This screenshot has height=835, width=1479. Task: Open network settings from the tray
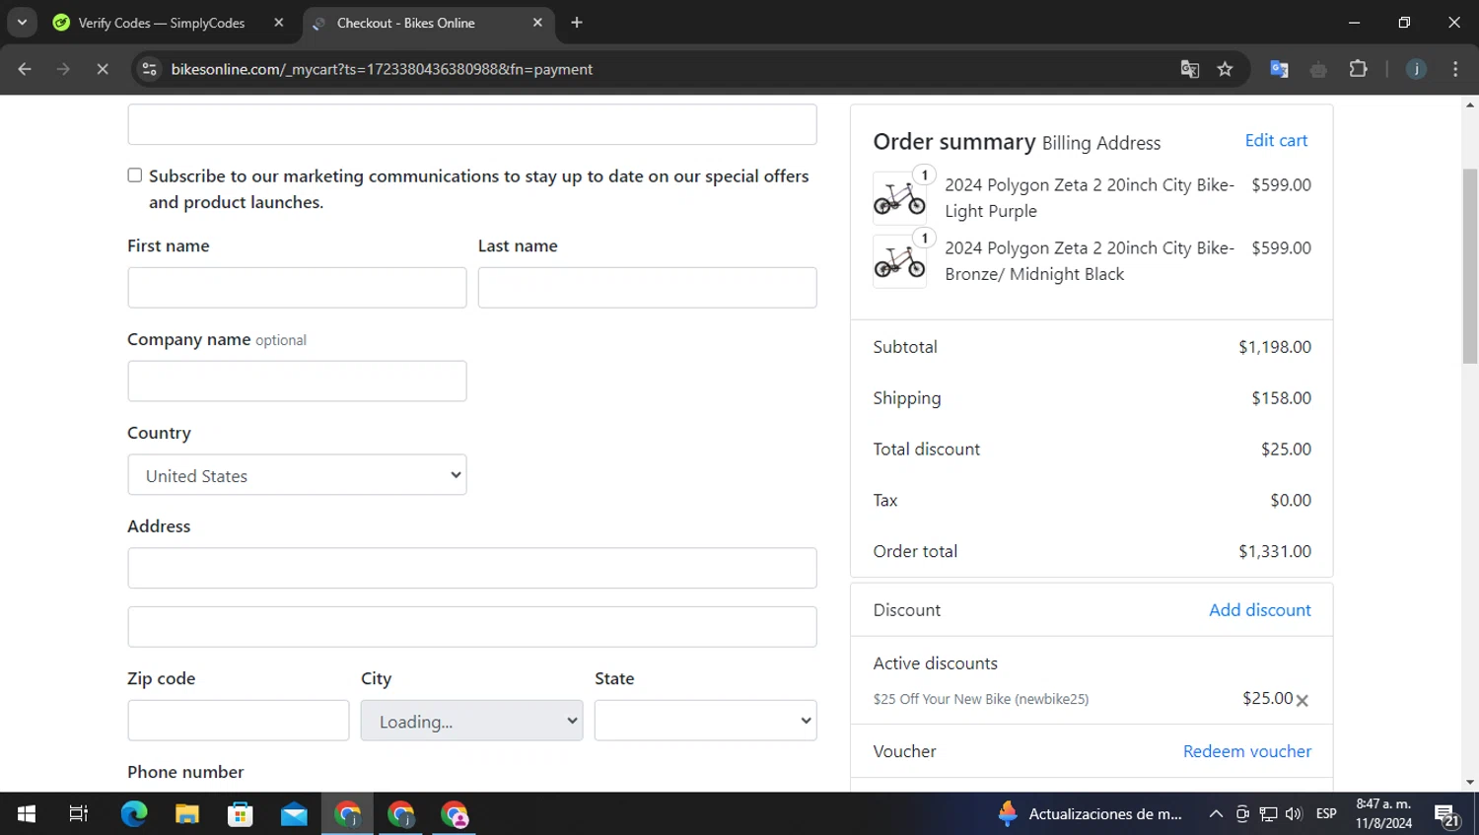coord(1268,813)
